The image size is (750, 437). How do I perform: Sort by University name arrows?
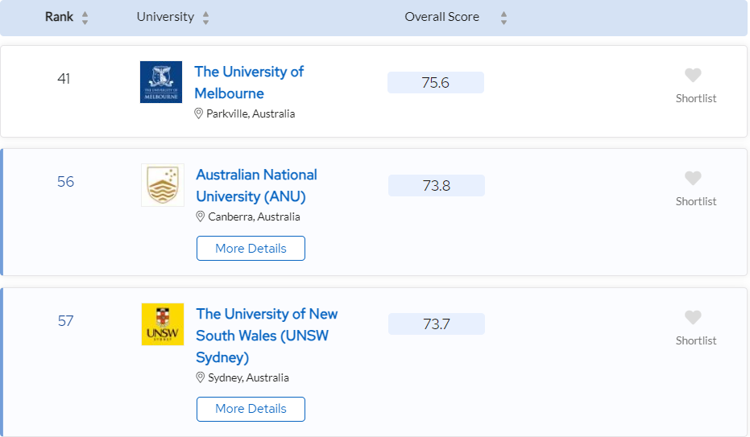(x=205, y=19)
